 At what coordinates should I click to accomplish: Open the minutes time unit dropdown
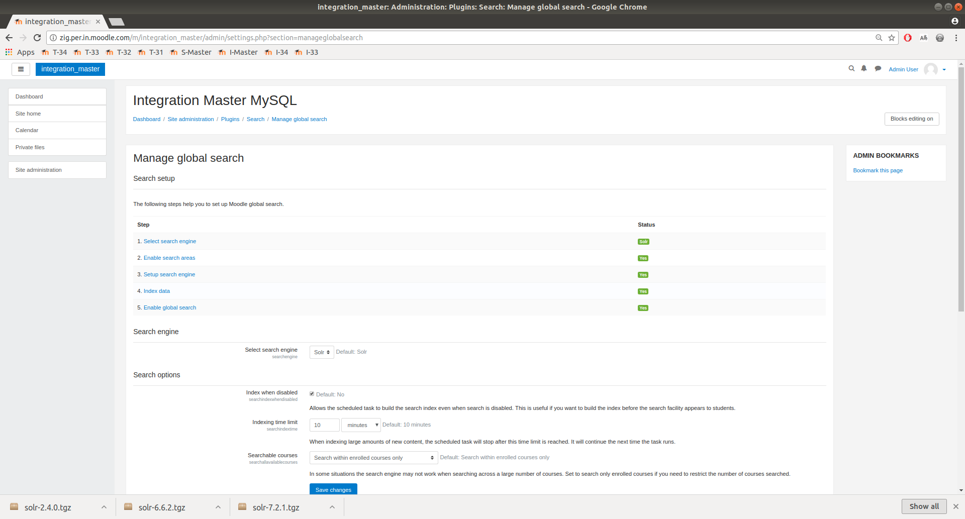[361, 425]
